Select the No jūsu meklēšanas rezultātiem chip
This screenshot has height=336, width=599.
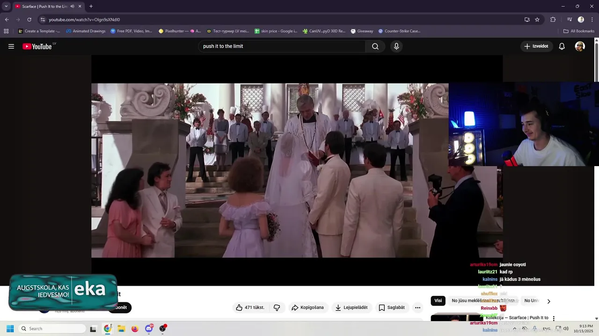tap(483, 301)
